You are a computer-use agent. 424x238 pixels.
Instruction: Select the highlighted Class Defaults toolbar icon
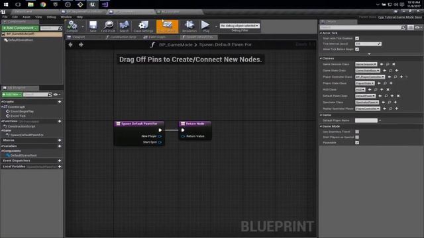[x=168, y=26]
